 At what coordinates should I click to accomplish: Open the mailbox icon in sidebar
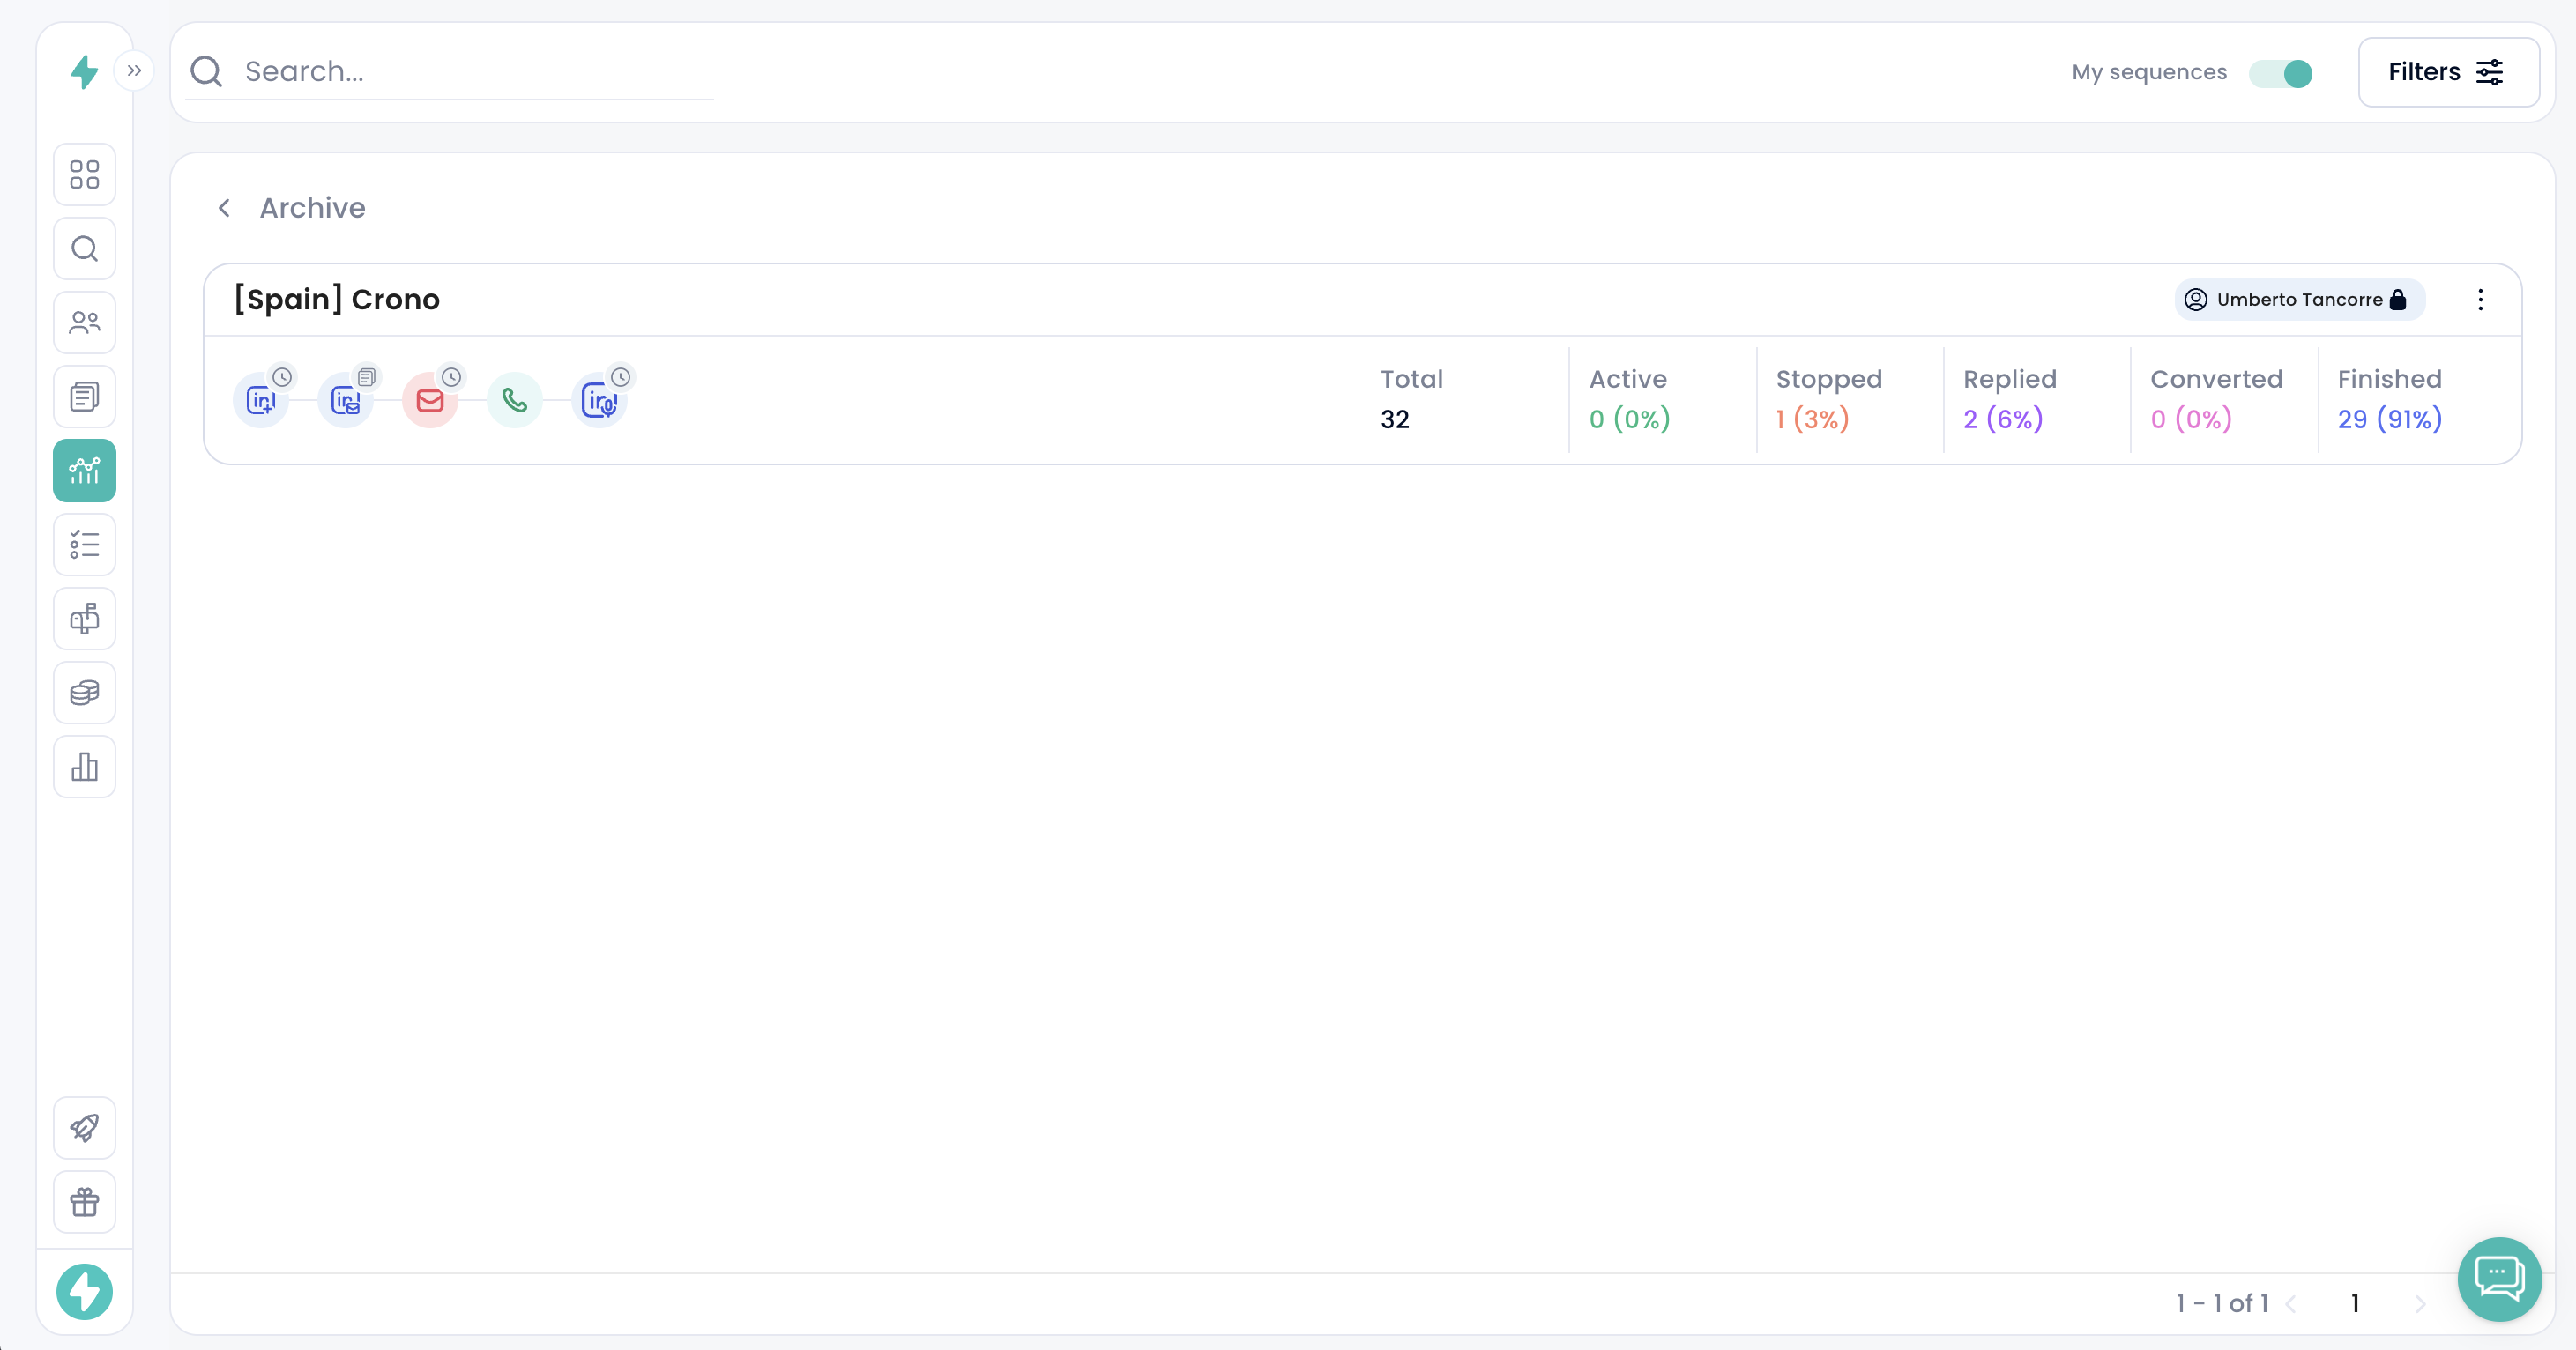[85, 619]
